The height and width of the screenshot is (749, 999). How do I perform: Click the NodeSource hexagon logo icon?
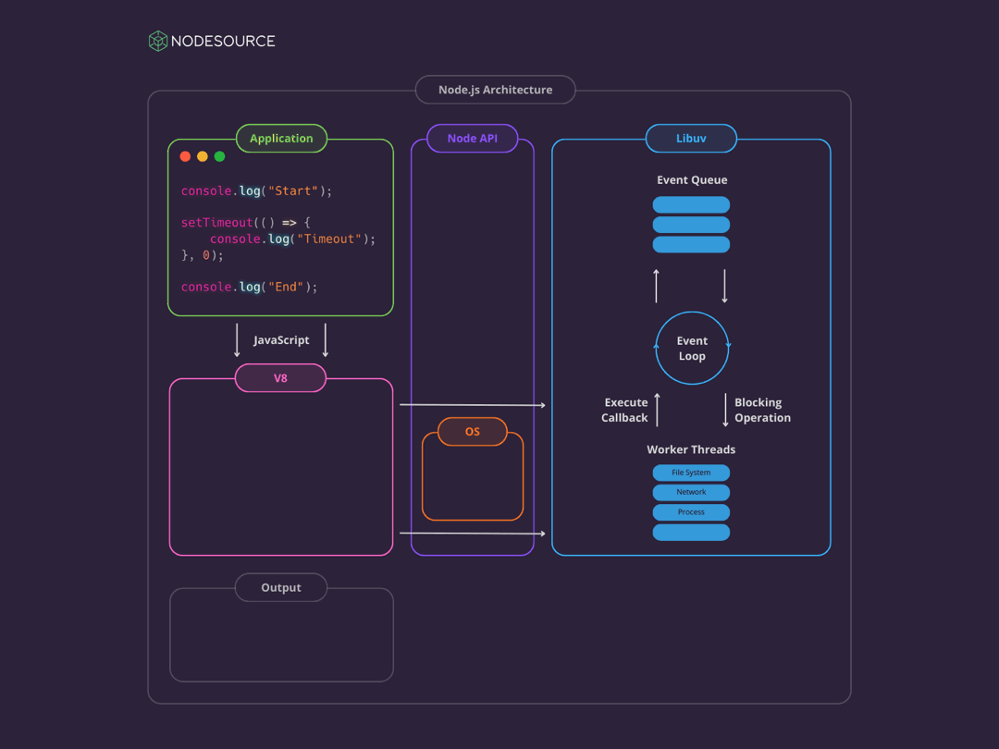point(158,41)
